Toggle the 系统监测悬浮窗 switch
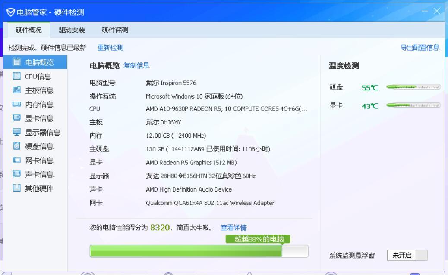Viewport: 448px width, 275px height. pos(407,255)
